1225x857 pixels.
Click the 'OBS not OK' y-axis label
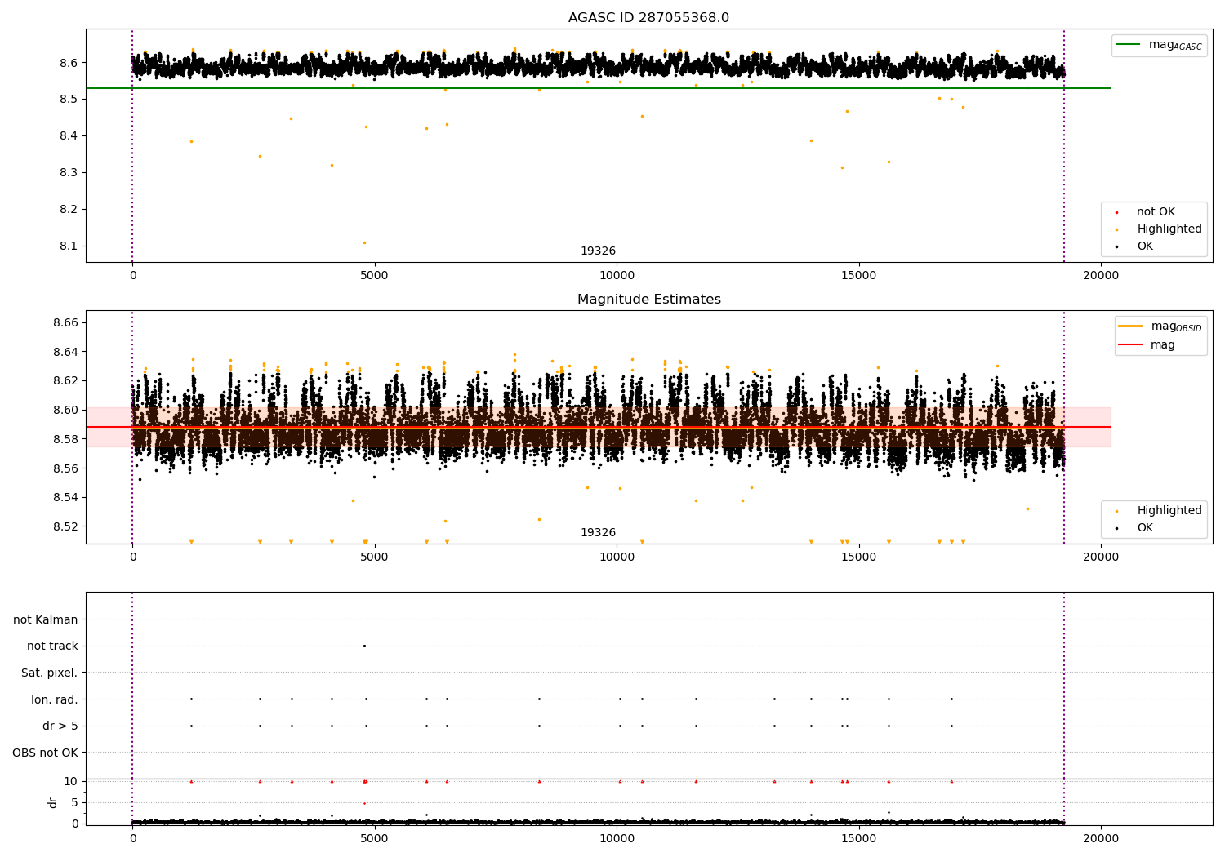point(45,753)
